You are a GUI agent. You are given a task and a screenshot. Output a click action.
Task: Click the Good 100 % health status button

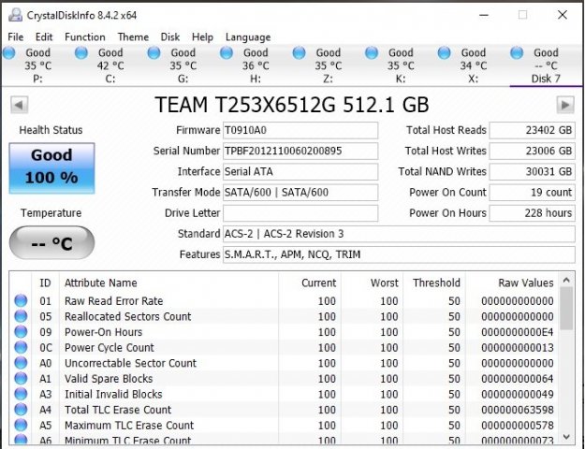click(x=52, y=167)
